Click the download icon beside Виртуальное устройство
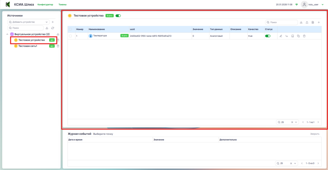 [58, 34]
